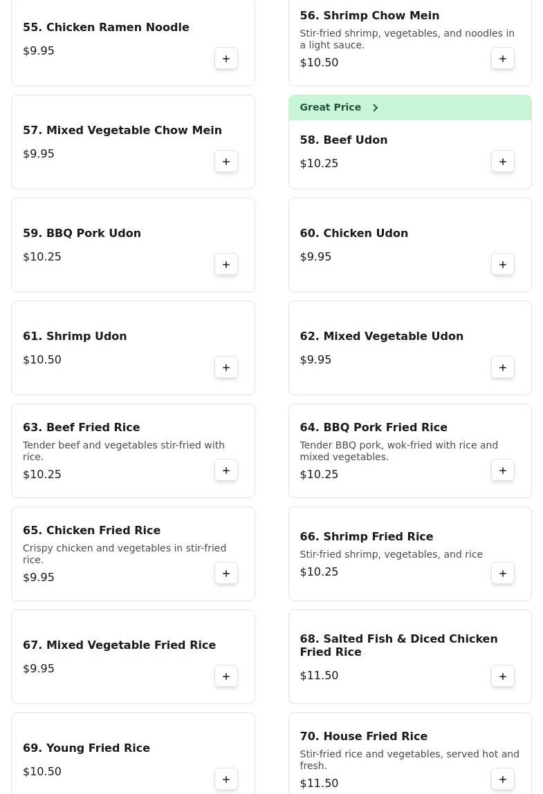Add Mixed Vegetable Udon to cart

tap(503, 368)
